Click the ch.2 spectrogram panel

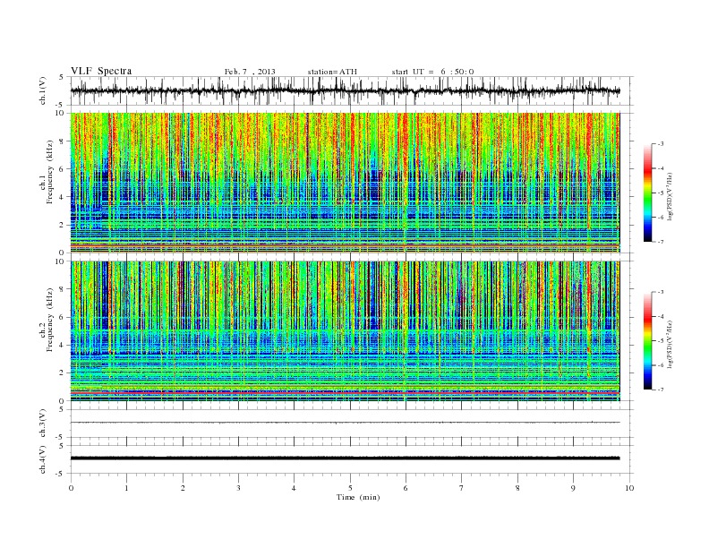[x=345, y=331]
